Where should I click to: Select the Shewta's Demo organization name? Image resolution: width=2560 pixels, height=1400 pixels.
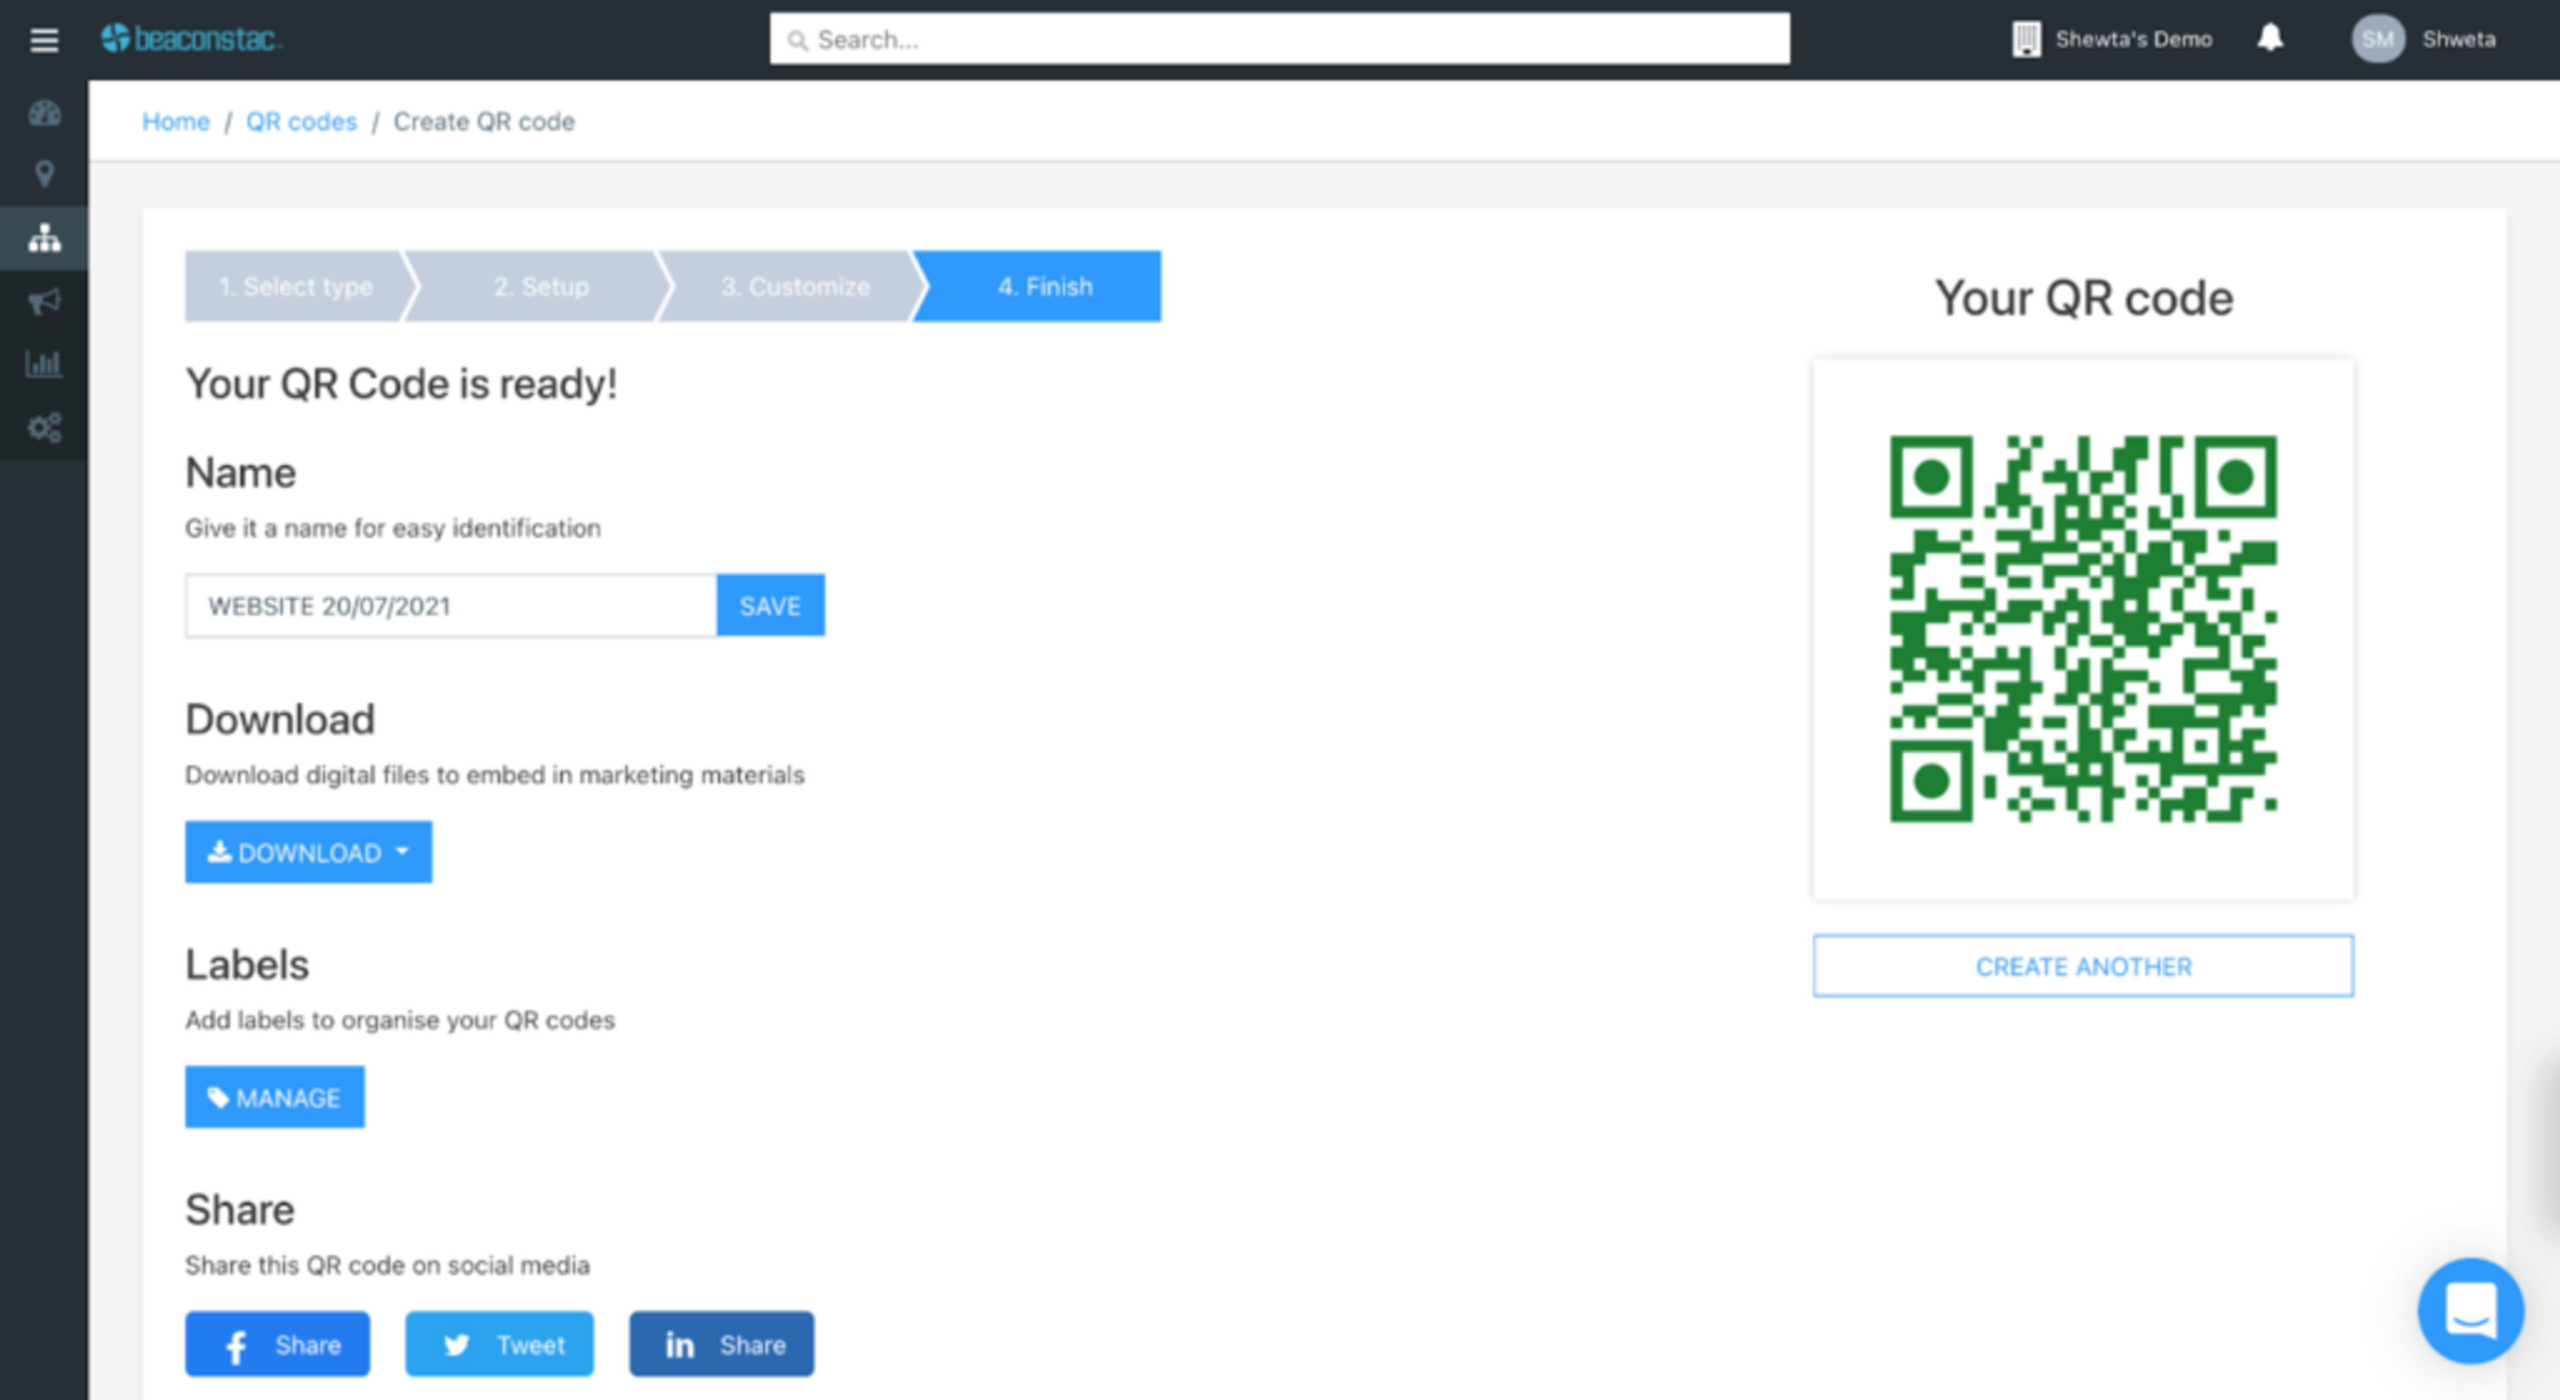(x=2133, y=39)
